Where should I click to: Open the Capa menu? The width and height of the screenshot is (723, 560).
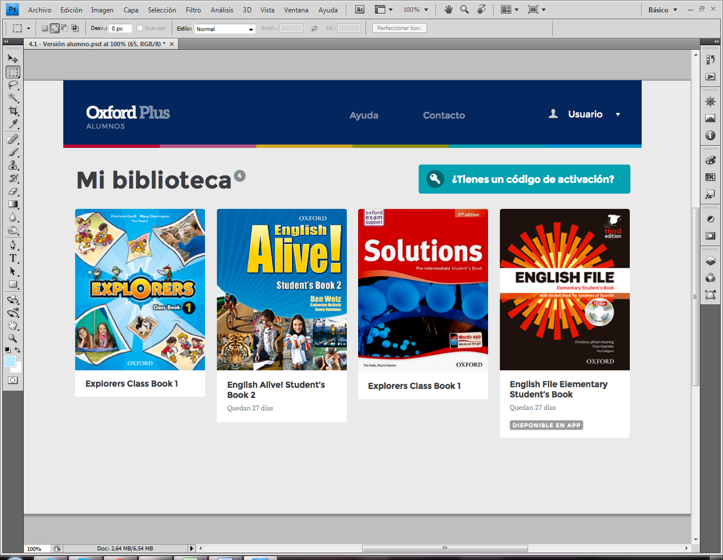coord(131,10)
